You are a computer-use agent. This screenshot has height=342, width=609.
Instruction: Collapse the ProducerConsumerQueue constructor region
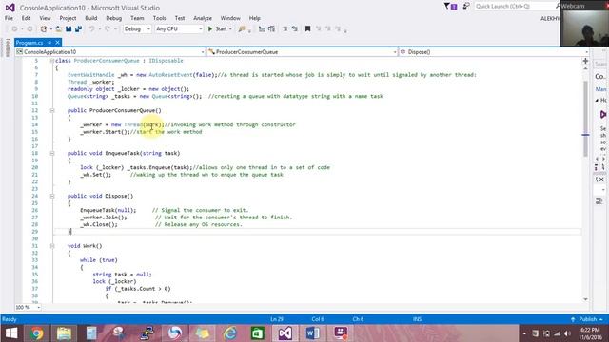pyautogui.click(x=52, y=111)
